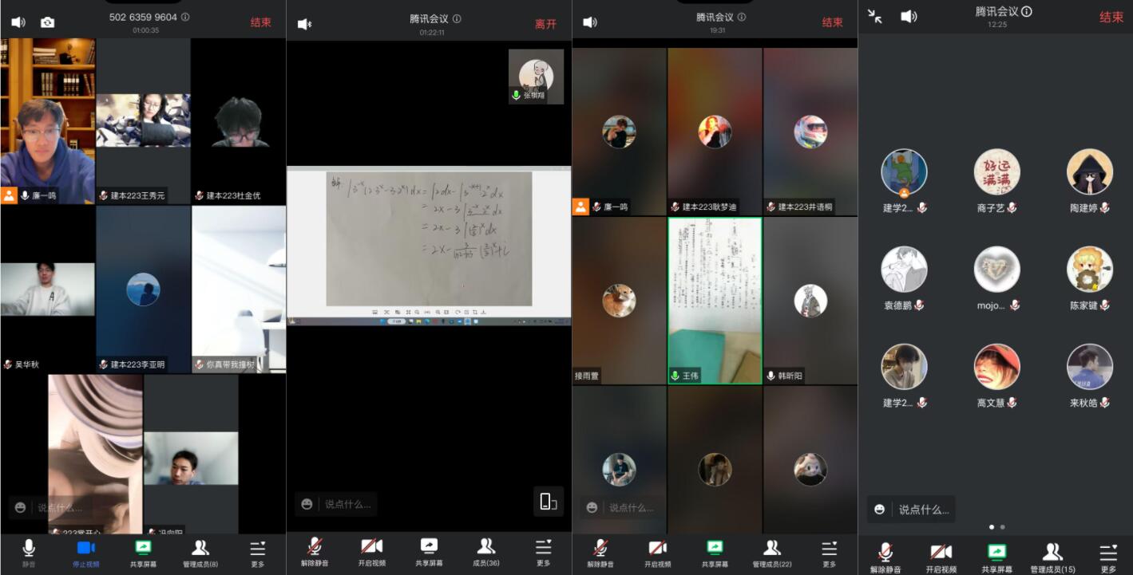The height and width of the screenshot is (575, 1133).
Task: Click the minimize meeting window arrows icon
Action: point(875,17)
